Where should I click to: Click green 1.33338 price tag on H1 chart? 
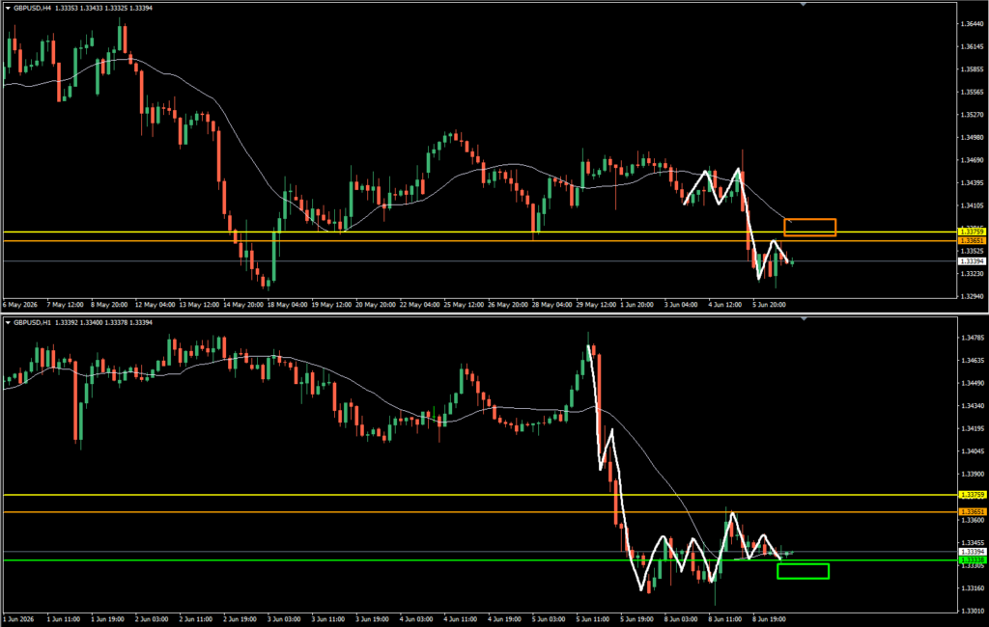(x=972, y=560)
